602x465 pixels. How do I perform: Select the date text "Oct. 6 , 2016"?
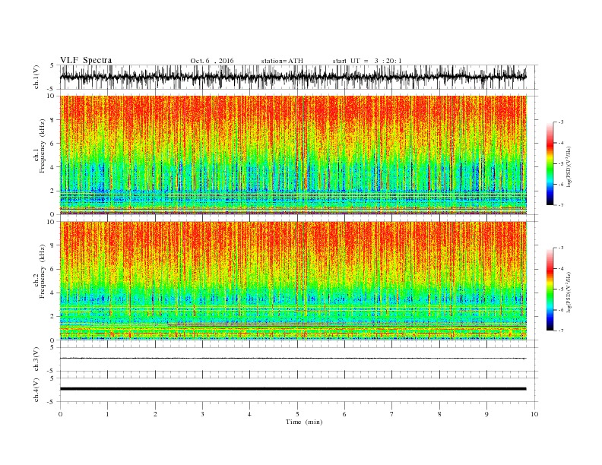coord(211,61)
